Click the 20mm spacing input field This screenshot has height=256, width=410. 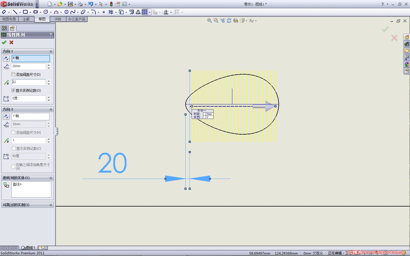point(28,66)
